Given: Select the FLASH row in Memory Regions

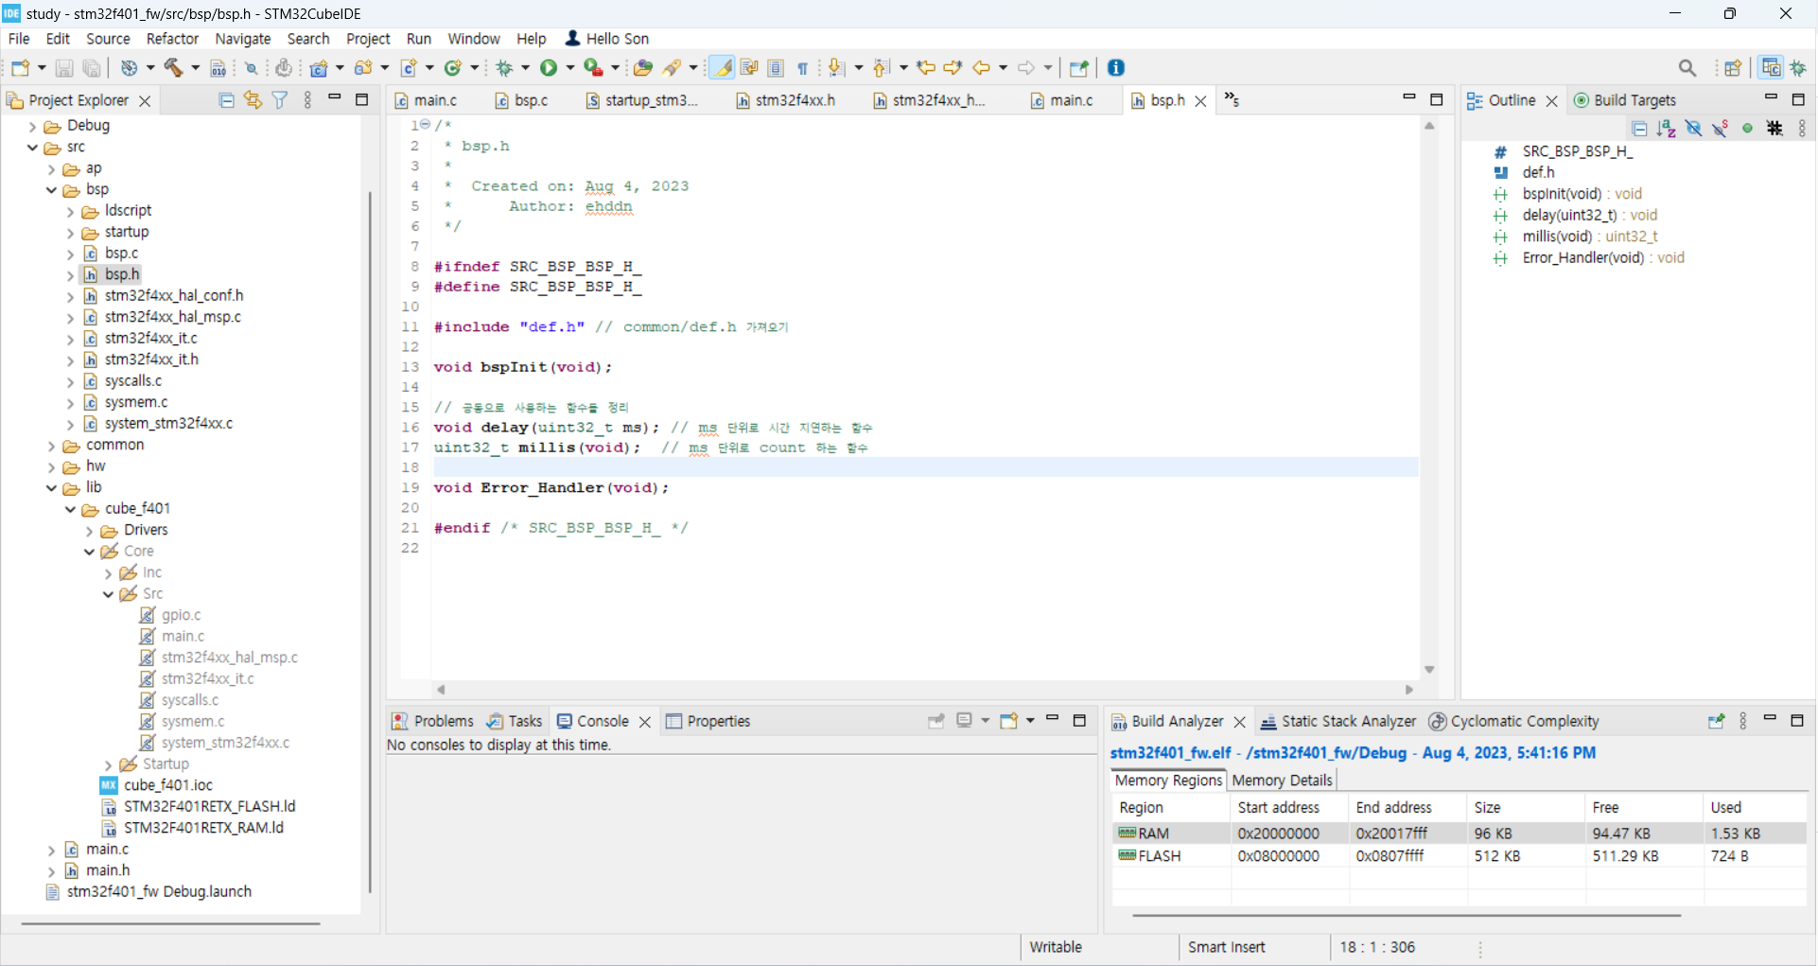Looking at the screenshot, I should coord(1459,856).
